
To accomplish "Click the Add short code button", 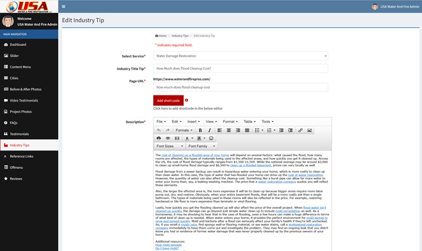I will point(168,100).
